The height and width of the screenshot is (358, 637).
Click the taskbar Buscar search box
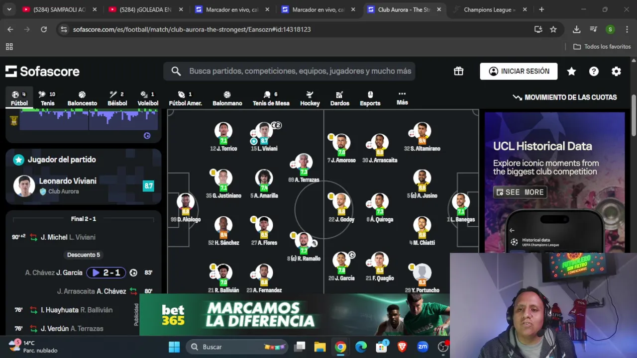(237, 347)
